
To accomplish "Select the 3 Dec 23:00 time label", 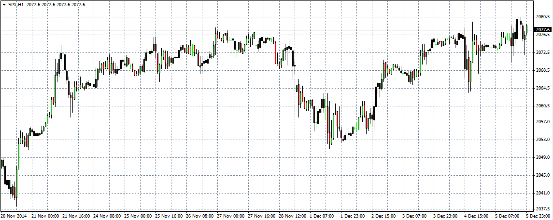I will (445, 216).
